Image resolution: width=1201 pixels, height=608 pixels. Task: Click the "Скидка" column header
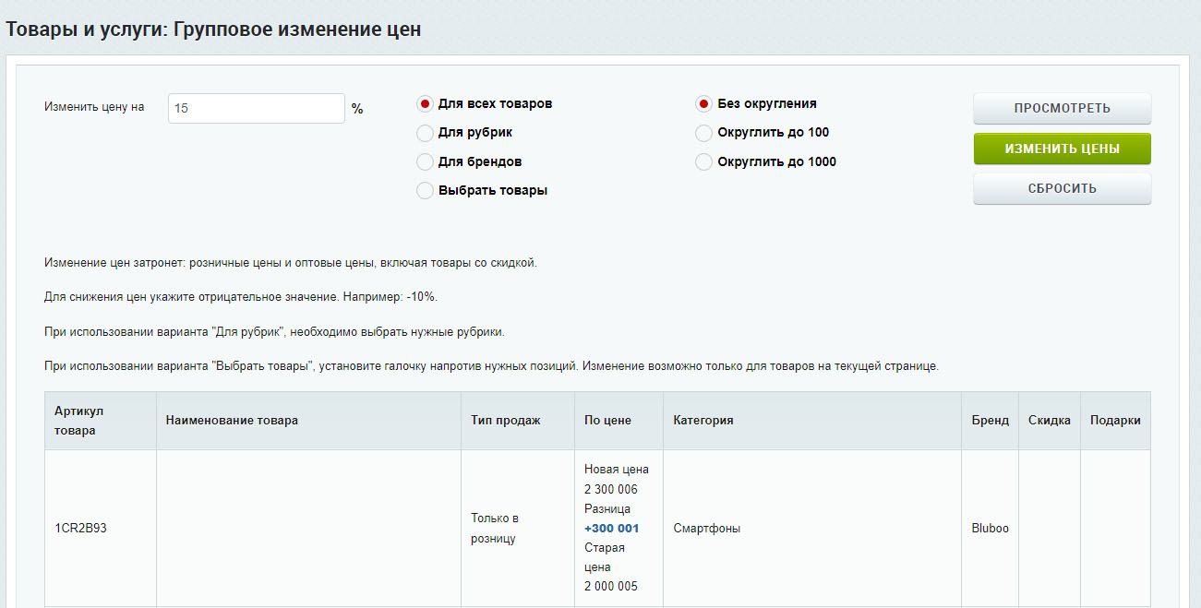(x=1049, y=421)
